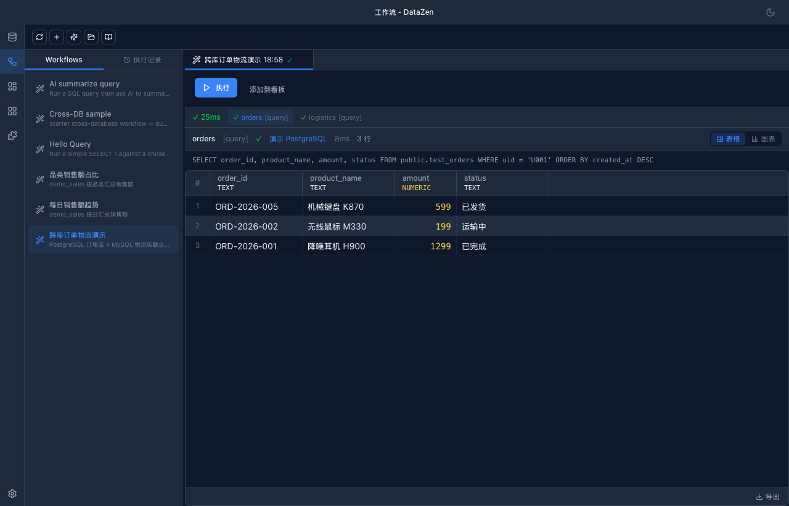
Task: Click cell ORD-2026-002
Action: [x=256, y=226]
